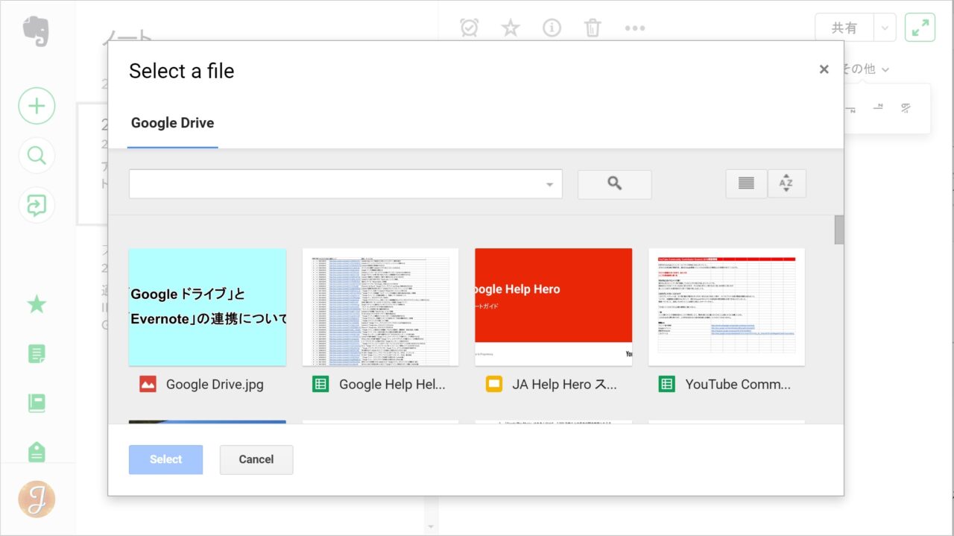Select the Google Drive.jpg thumbnail
954x536 pixels.
click(207, 307)
